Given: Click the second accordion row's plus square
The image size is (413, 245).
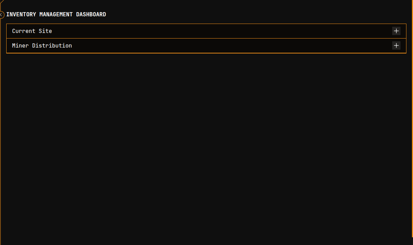Looking at the screenshot, I should (396, 45).
